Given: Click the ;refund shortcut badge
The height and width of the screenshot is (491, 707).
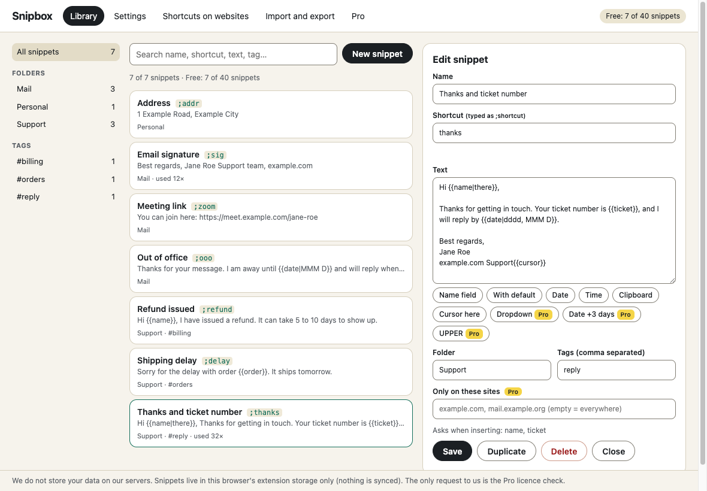Looking at the screenshot, I should click(217, 310).
